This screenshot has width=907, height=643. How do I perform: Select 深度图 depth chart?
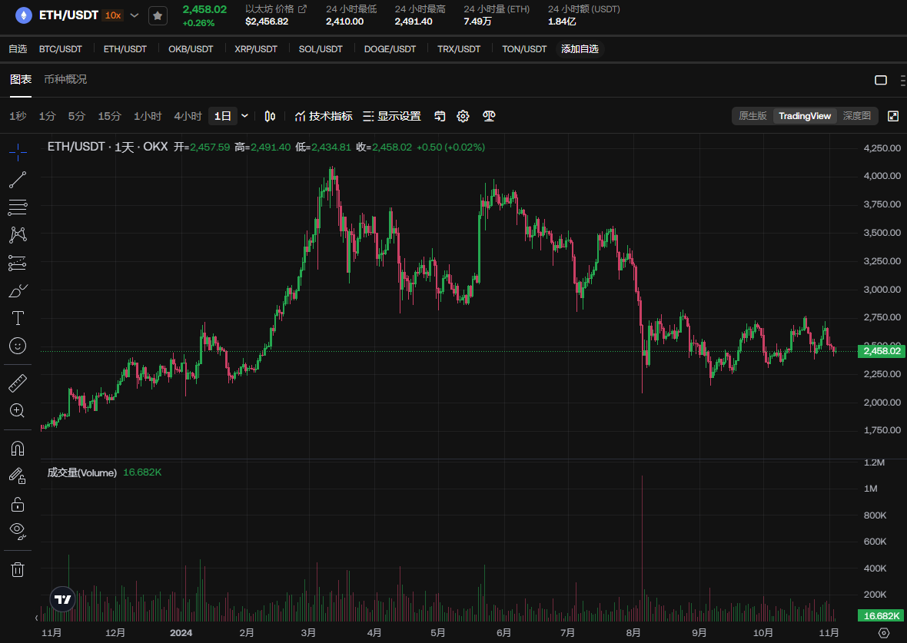point(857,116)
